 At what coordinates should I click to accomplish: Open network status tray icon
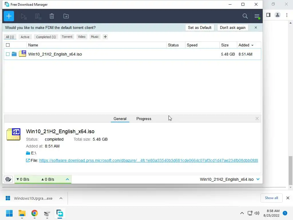point(250,213)
